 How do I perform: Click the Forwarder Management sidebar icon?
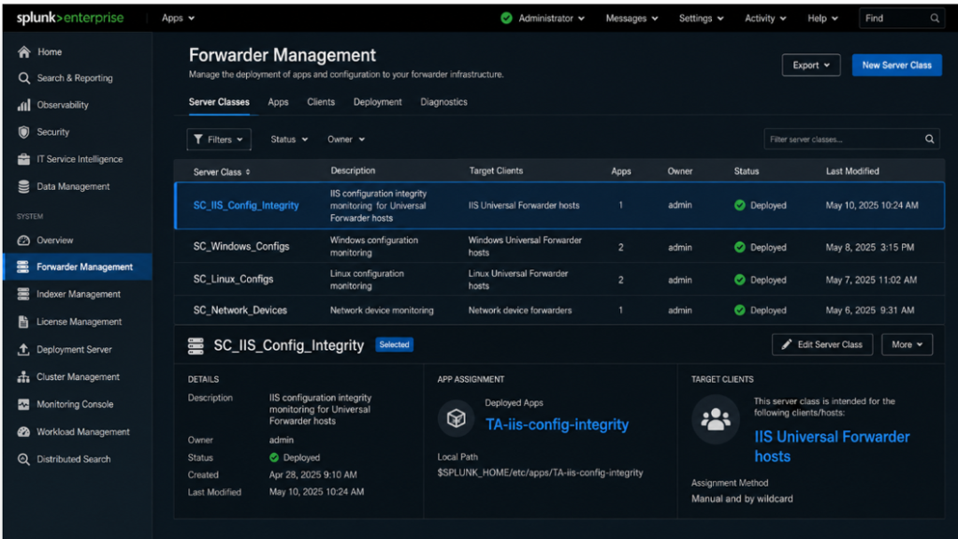point(23,267)
